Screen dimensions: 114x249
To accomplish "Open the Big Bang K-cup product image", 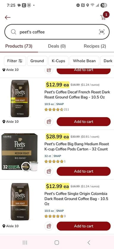I will click(20, 152).
